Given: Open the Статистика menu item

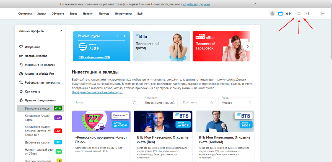Looking at the screenshot, I should point(25,14).
